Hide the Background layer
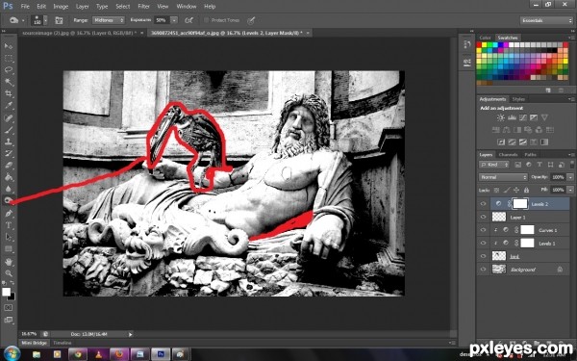The image size is (577, 361). (483, 270)
